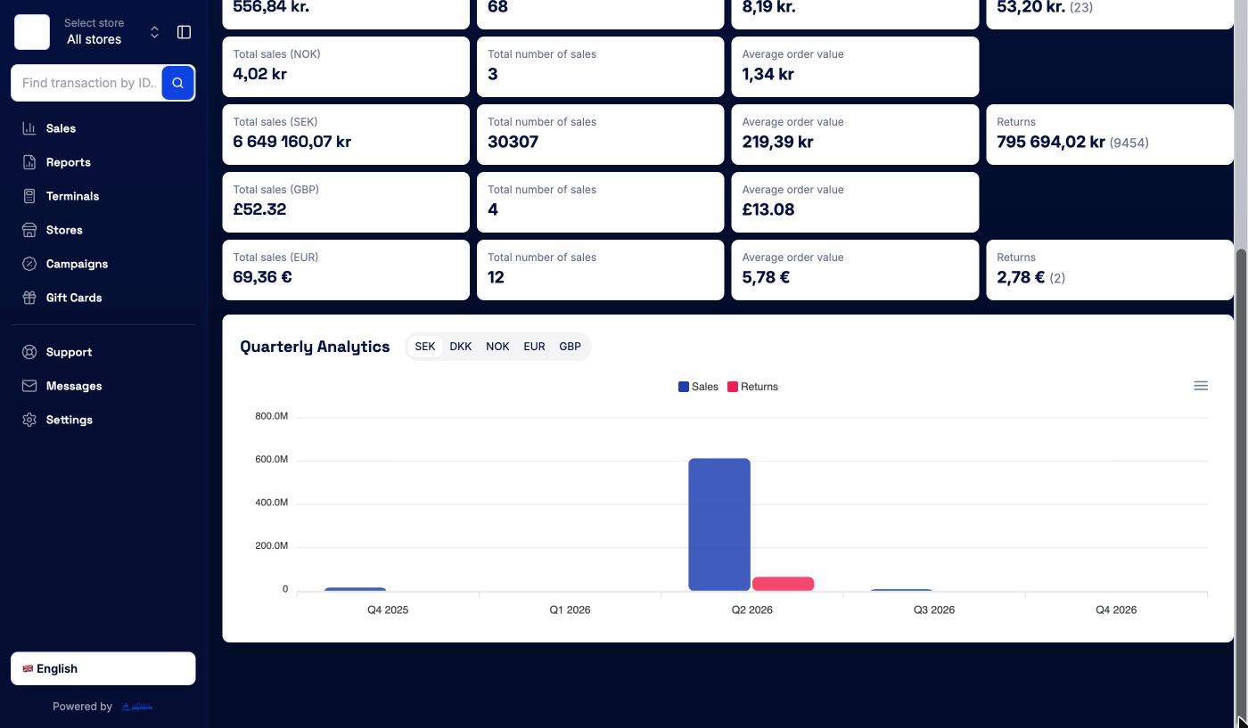Open the Select store chevron dropdown
1248x728 pixels.
[154, 32]
